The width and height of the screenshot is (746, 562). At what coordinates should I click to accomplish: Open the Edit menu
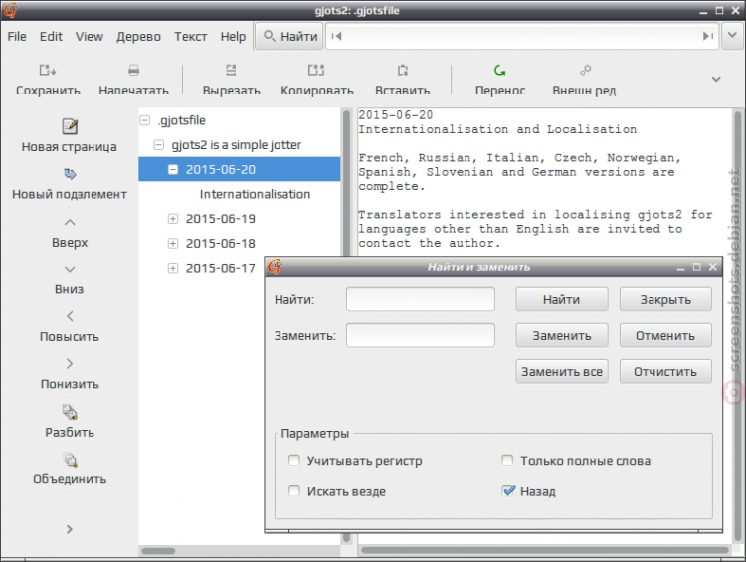click(x=51, y=37)
